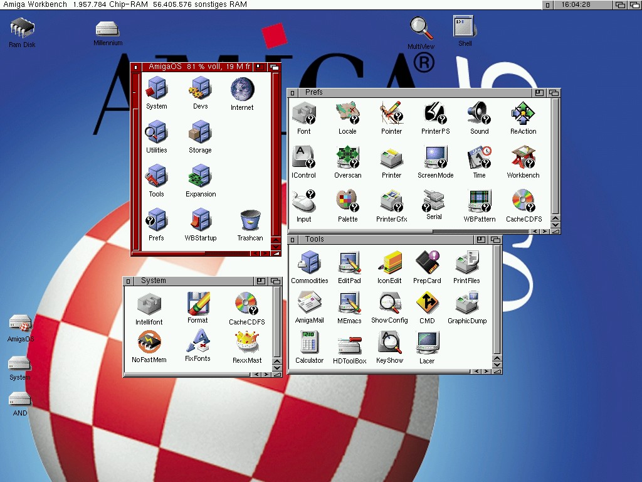Open the Internet drawer
The height and width of the screenshot is (482, 642).
coord(242,90)
